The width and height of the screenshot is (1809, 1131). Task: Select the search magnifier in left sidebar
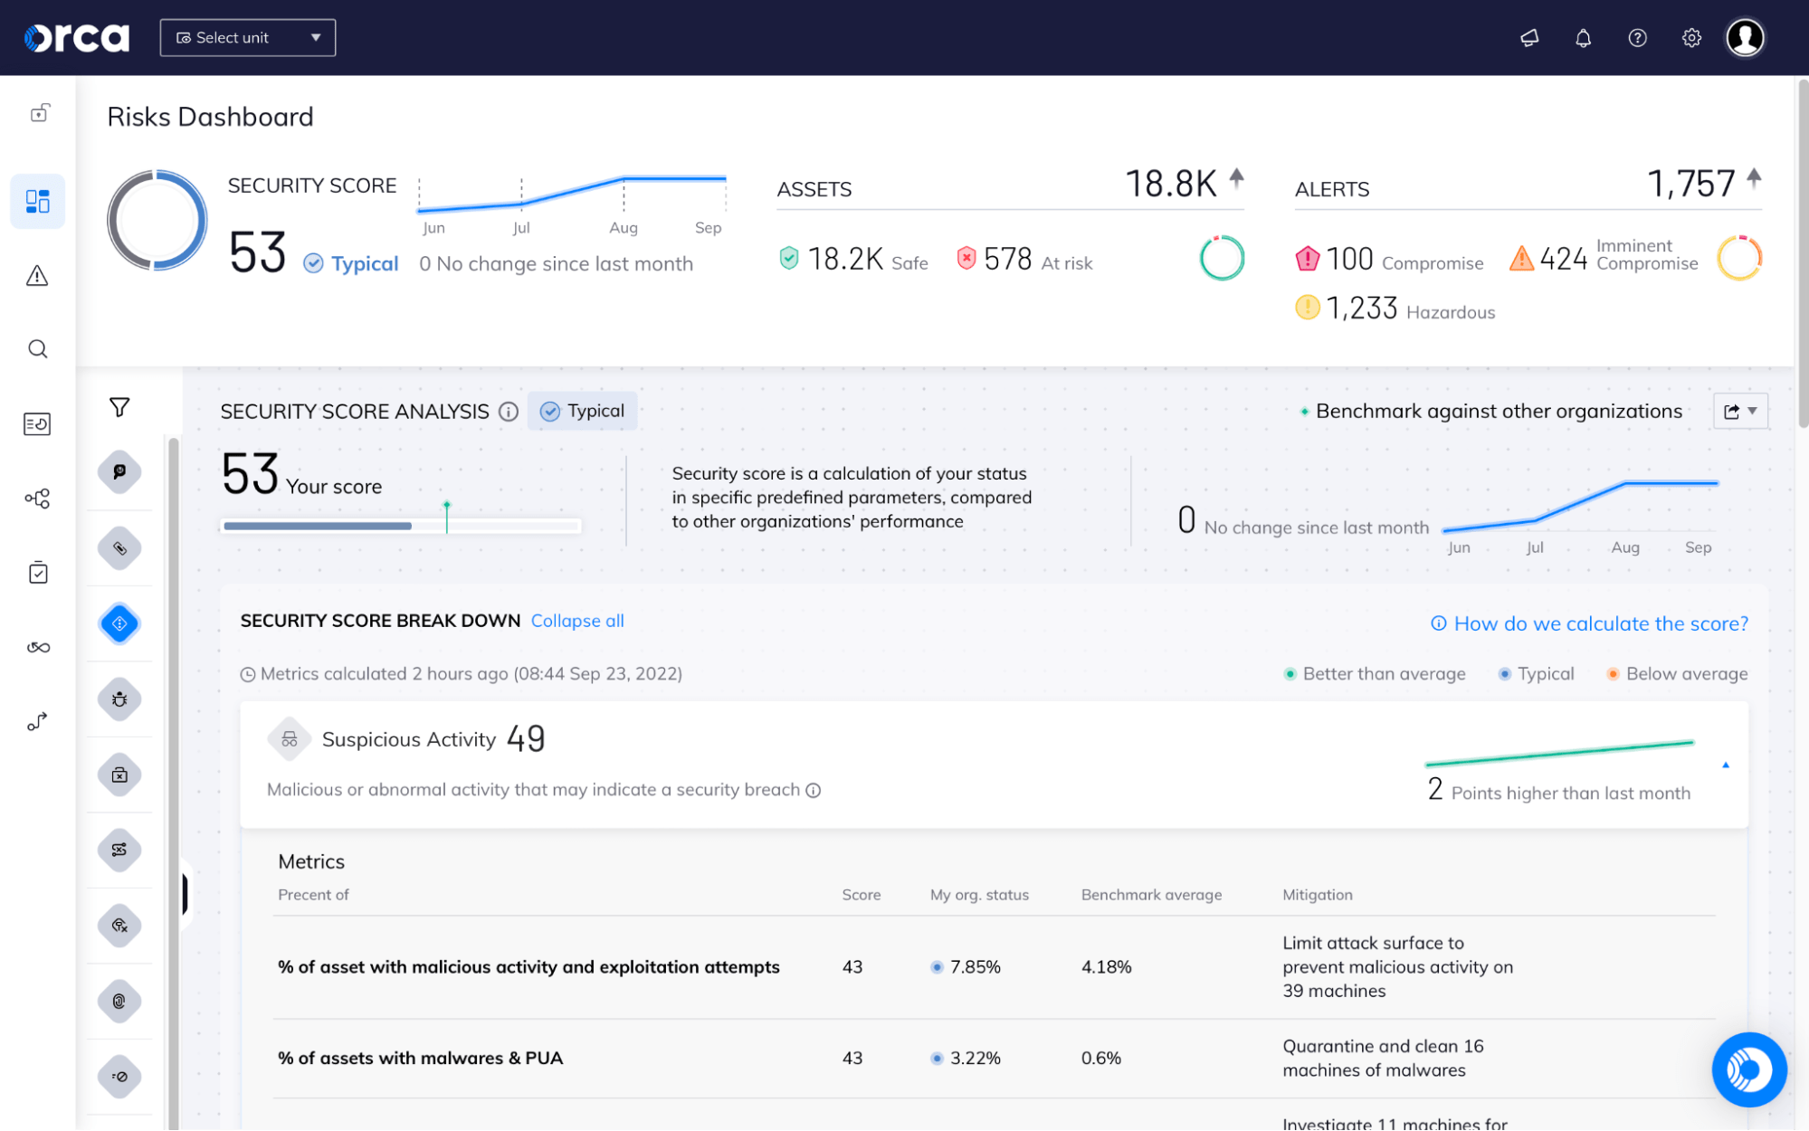pos(37,348)
